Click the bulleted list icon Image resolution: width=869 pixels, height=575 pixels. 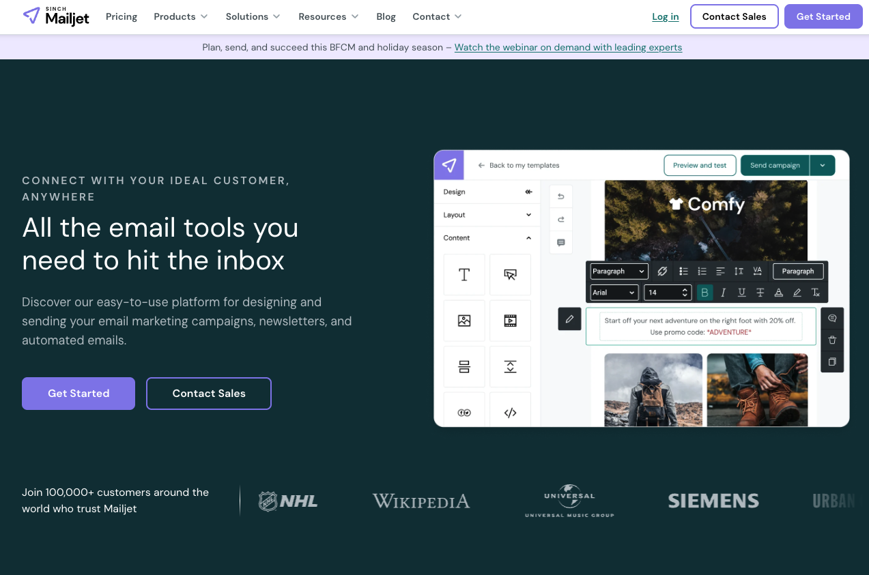[x=683, y=271]
